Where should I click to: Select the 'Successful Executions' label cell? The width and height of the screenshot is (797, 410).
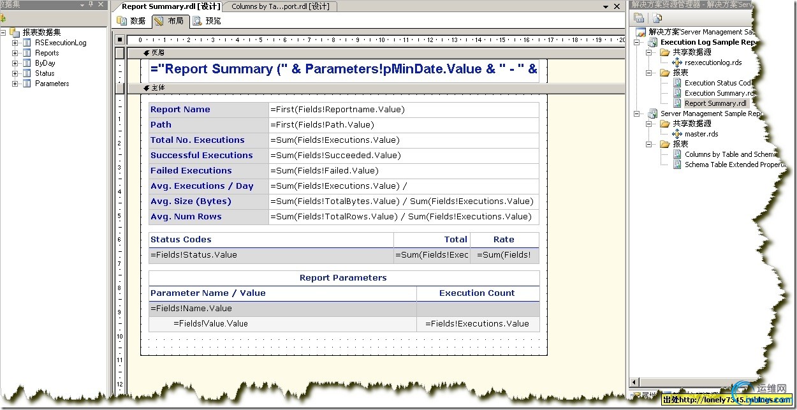[208, 156]
